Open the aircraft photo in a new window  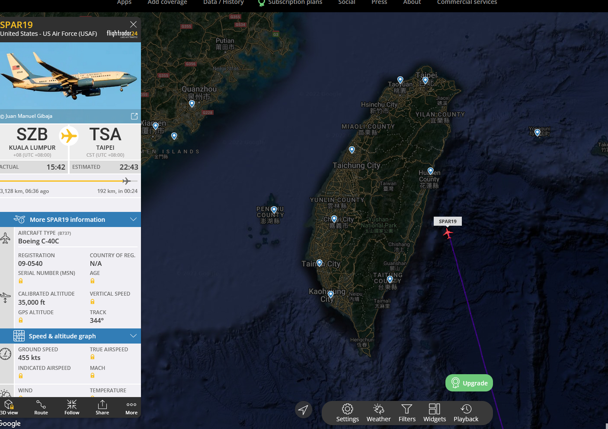point(134,116)
